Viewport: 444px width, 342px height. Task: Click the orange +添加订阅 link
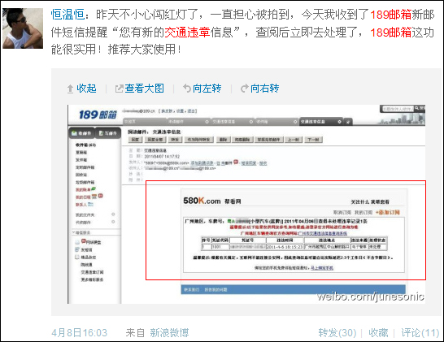tap(387, 212)
